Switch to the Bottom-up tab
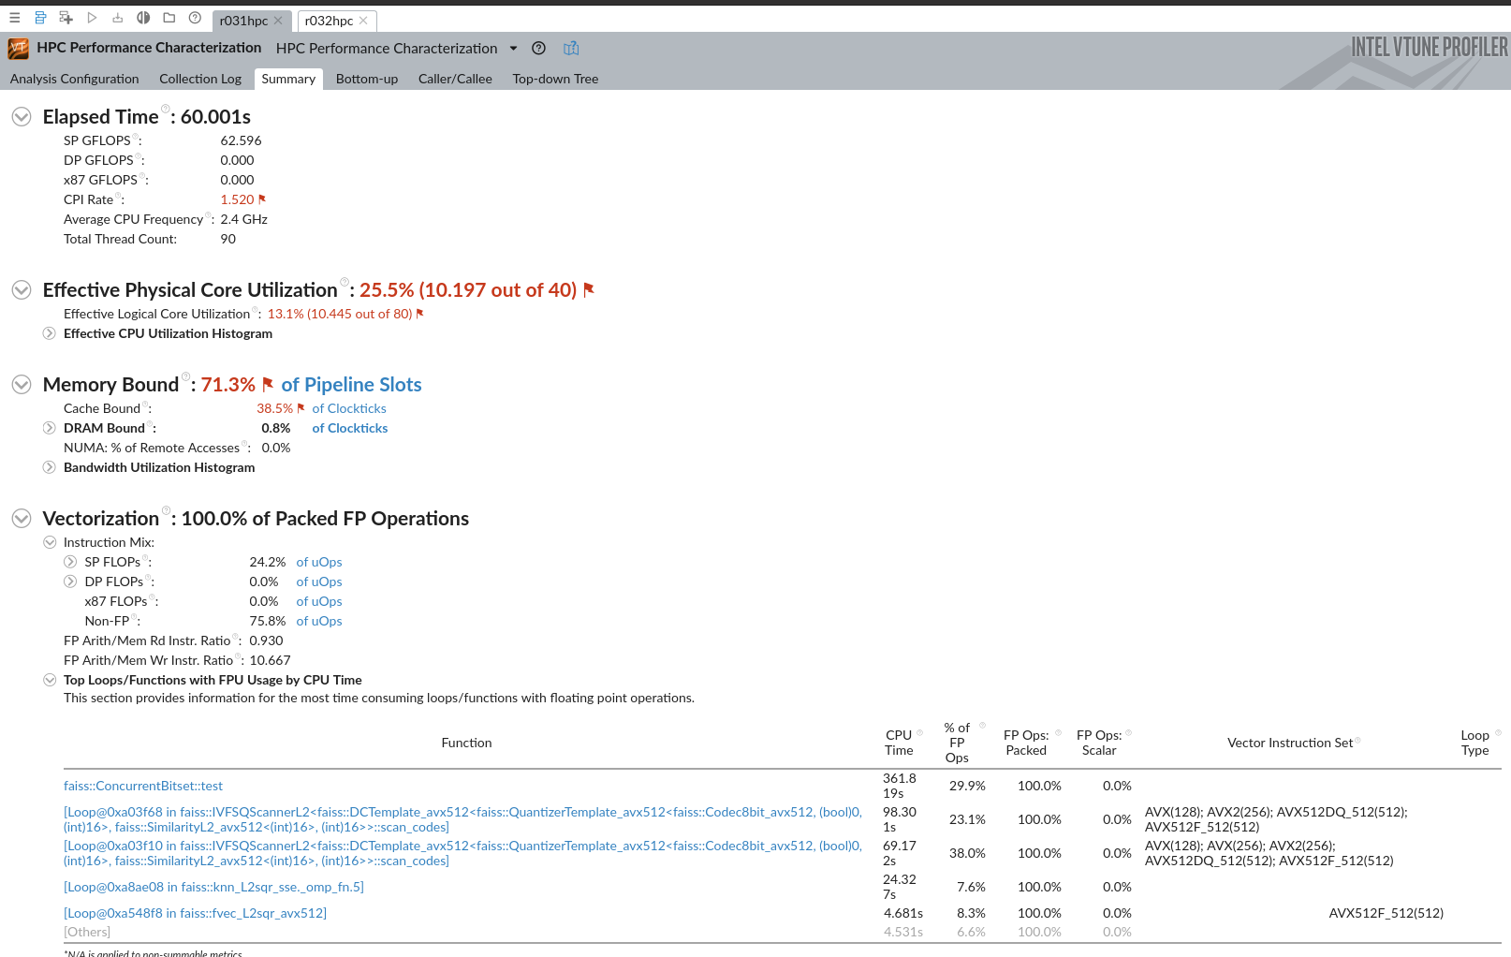The width and height of the screenshot is (1511, 957). point(367,79)
